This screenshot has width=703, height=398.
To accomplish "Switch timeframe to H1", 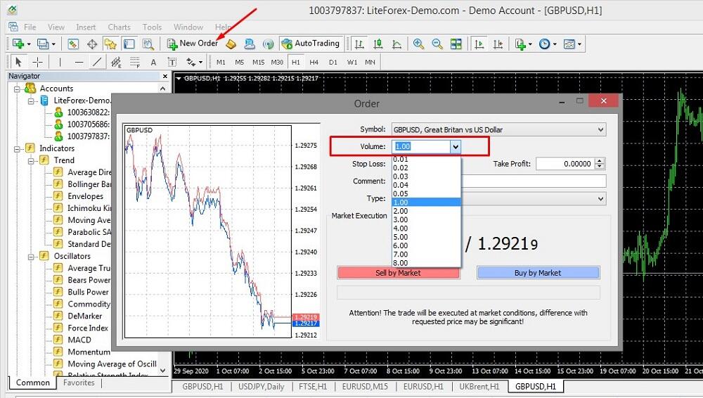I will click(x=296, y=62).
